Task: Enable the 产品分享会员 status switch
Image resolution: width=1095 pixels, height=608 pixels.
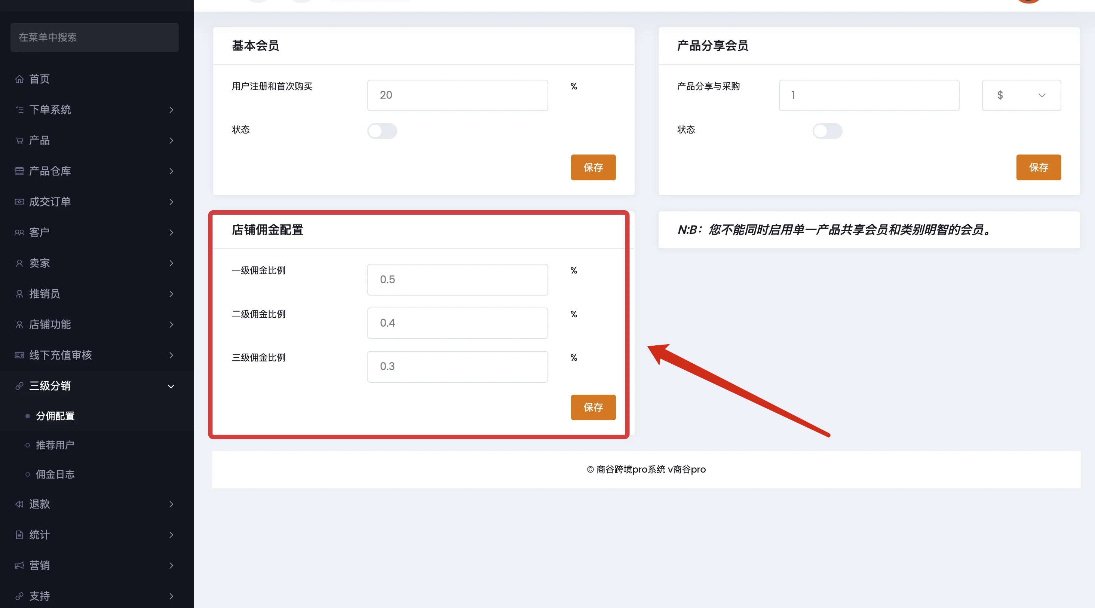Action: click(827, 131)
